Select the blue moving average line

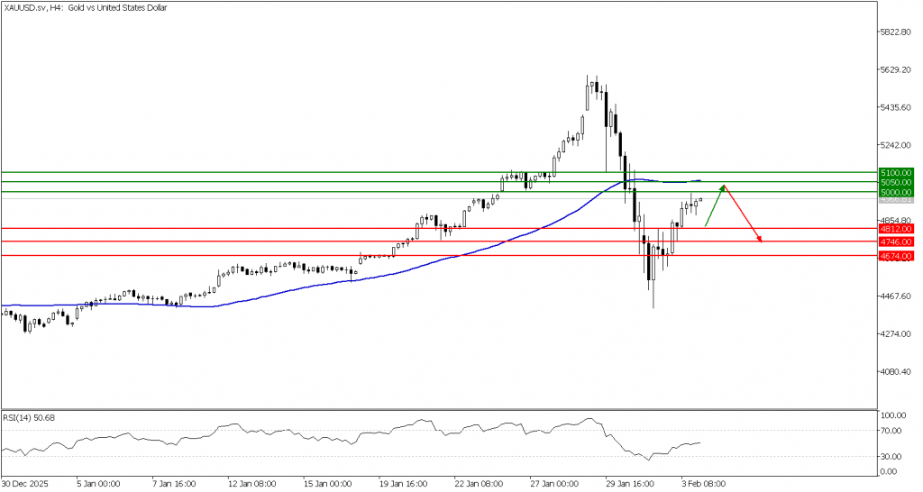(x=361, y=276)
